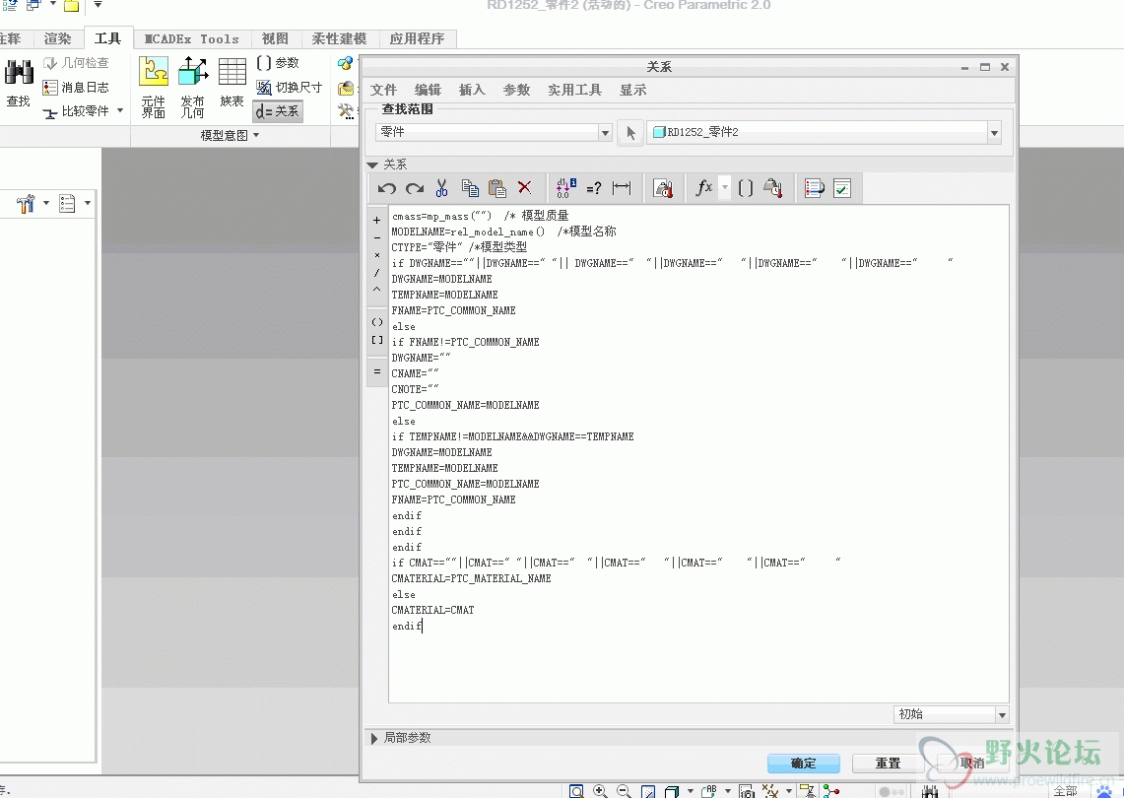Insert parameter name using the brackets icon
Image resolution: width=1124 pixels, height=798 pixels.
click(x=746, y=188)
